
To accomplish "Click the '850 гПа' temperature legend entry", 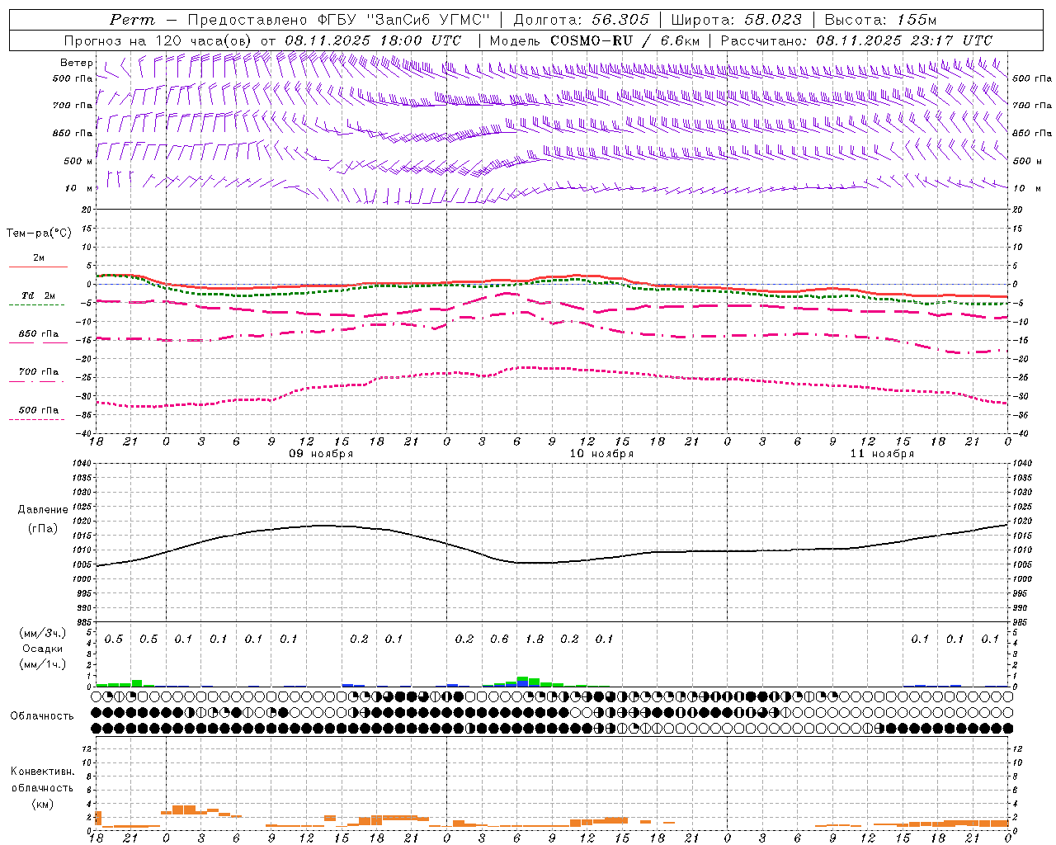I will point(39,334).
